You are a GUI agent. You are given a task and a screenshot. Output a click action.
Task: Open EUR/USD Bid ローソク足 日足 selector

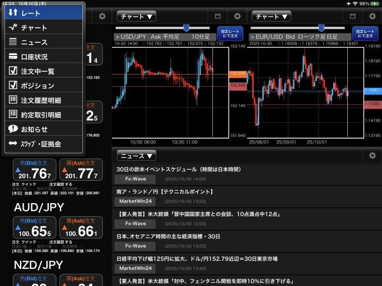300,37
